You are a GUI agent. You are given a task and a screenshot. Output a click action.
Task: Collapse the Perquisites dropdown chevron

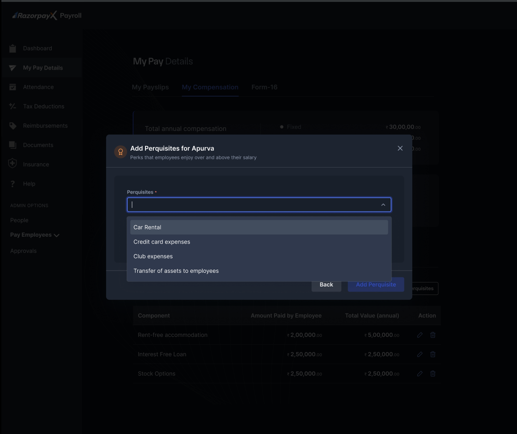[383, 205]
